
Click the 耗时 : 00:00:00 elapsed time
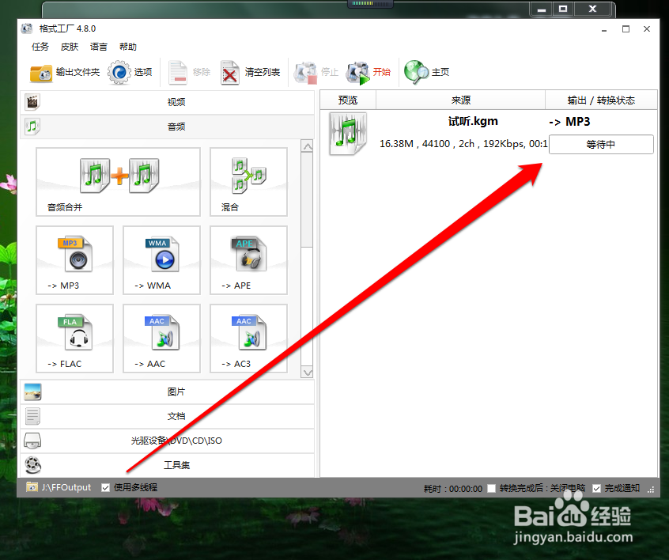[x=452, y=489]
